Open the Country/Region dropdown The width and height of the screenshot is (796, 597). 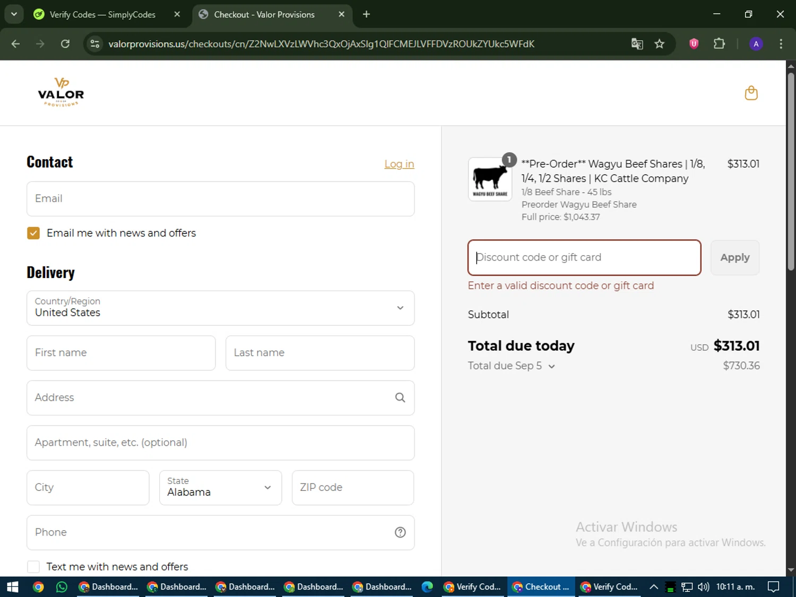point(220,308)
